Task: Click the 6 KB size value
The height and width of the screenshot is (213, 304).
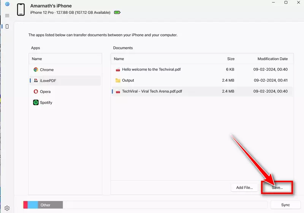Action: (230, 69)
